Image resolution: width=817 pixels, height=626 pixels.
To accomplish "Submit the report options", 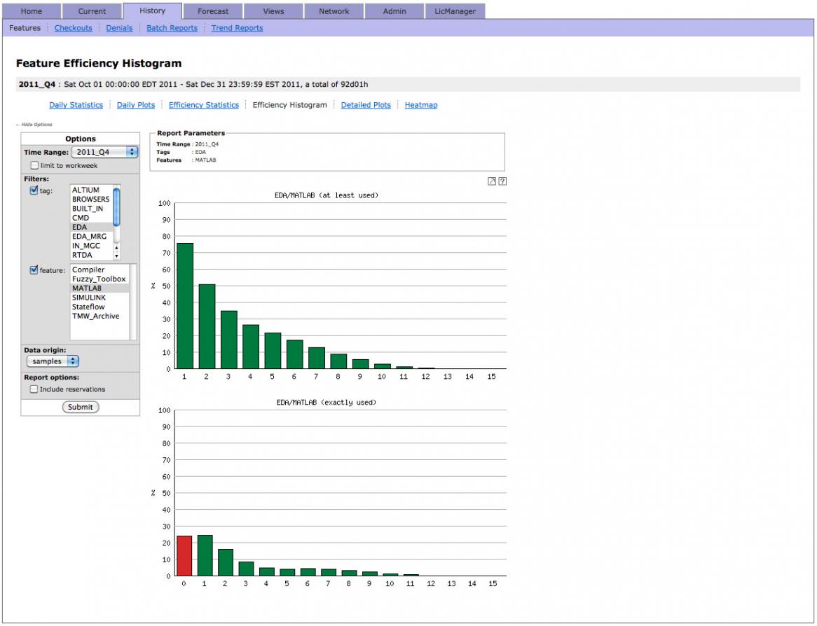I will pos(81,408).
